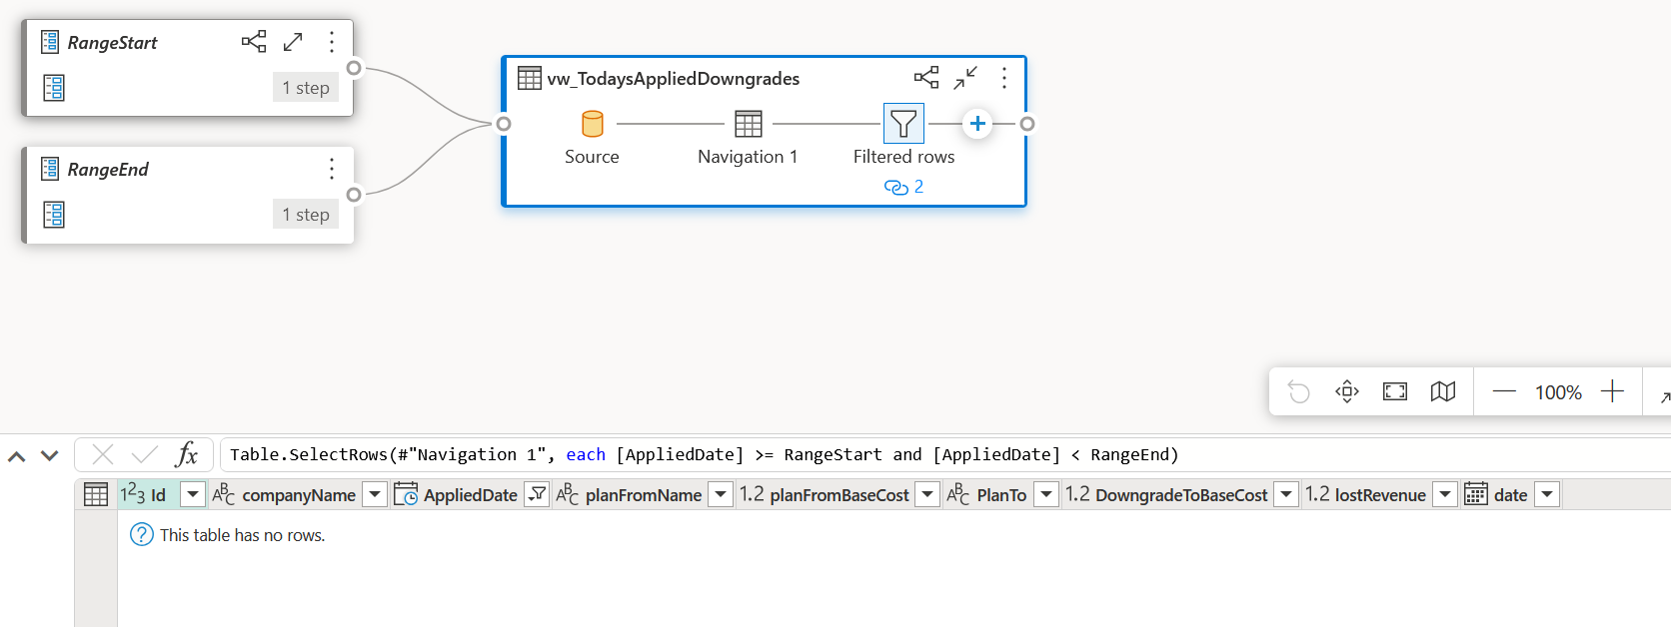
Task: Click RangeStart parameter header icon
Action: [x=50, y=42]
